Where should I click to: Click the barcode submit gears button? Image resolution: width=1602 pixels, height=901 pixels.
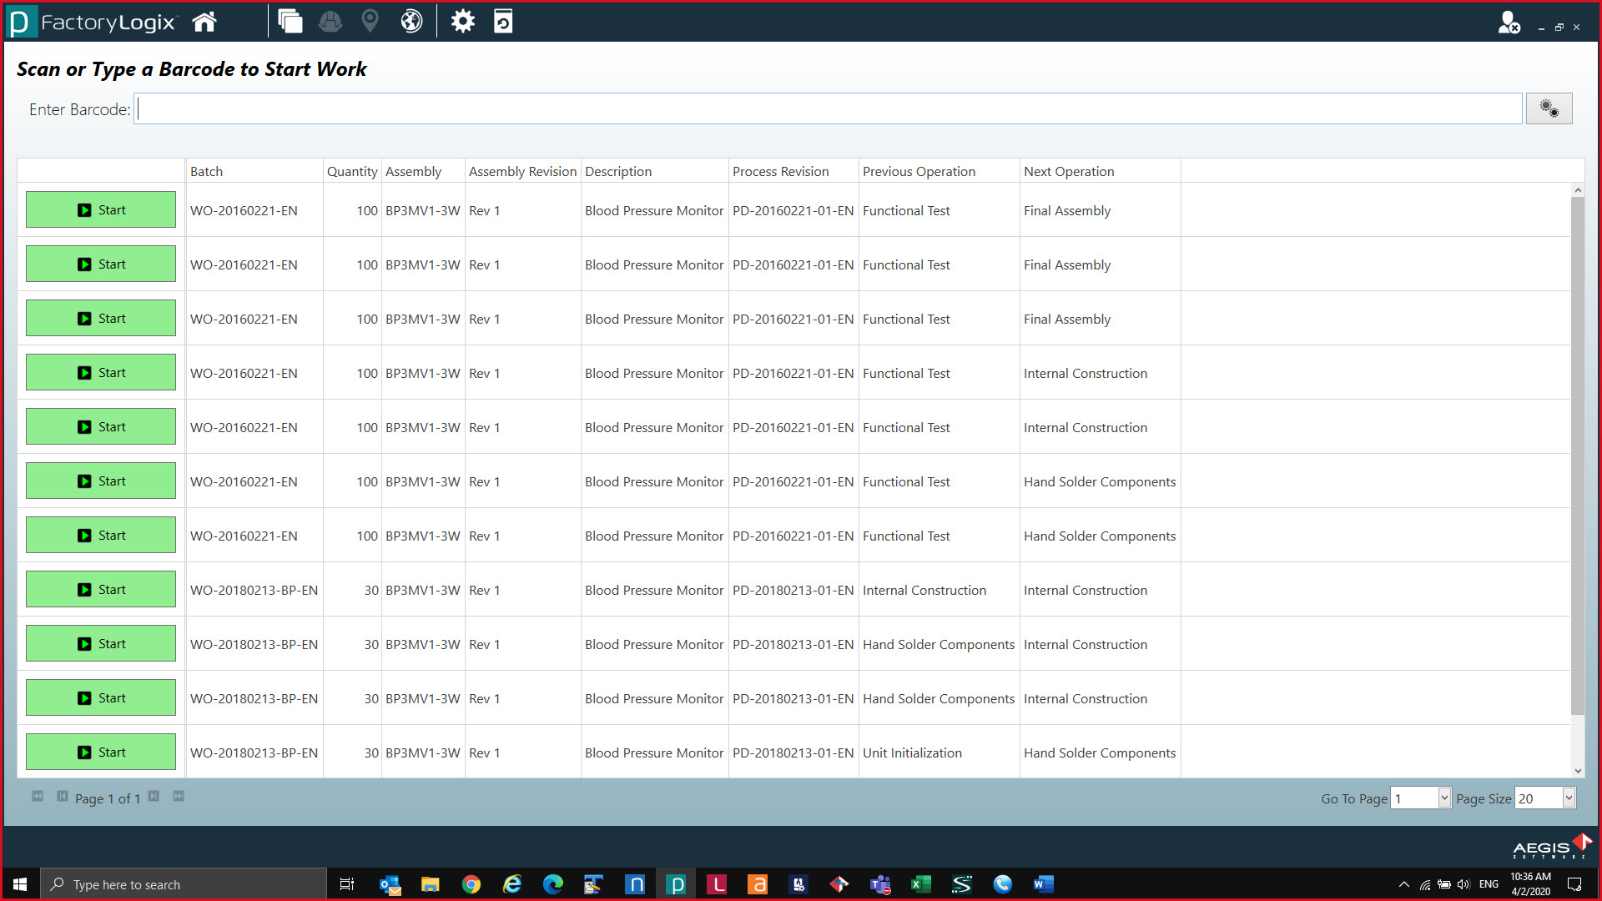tap(1549, 108)
